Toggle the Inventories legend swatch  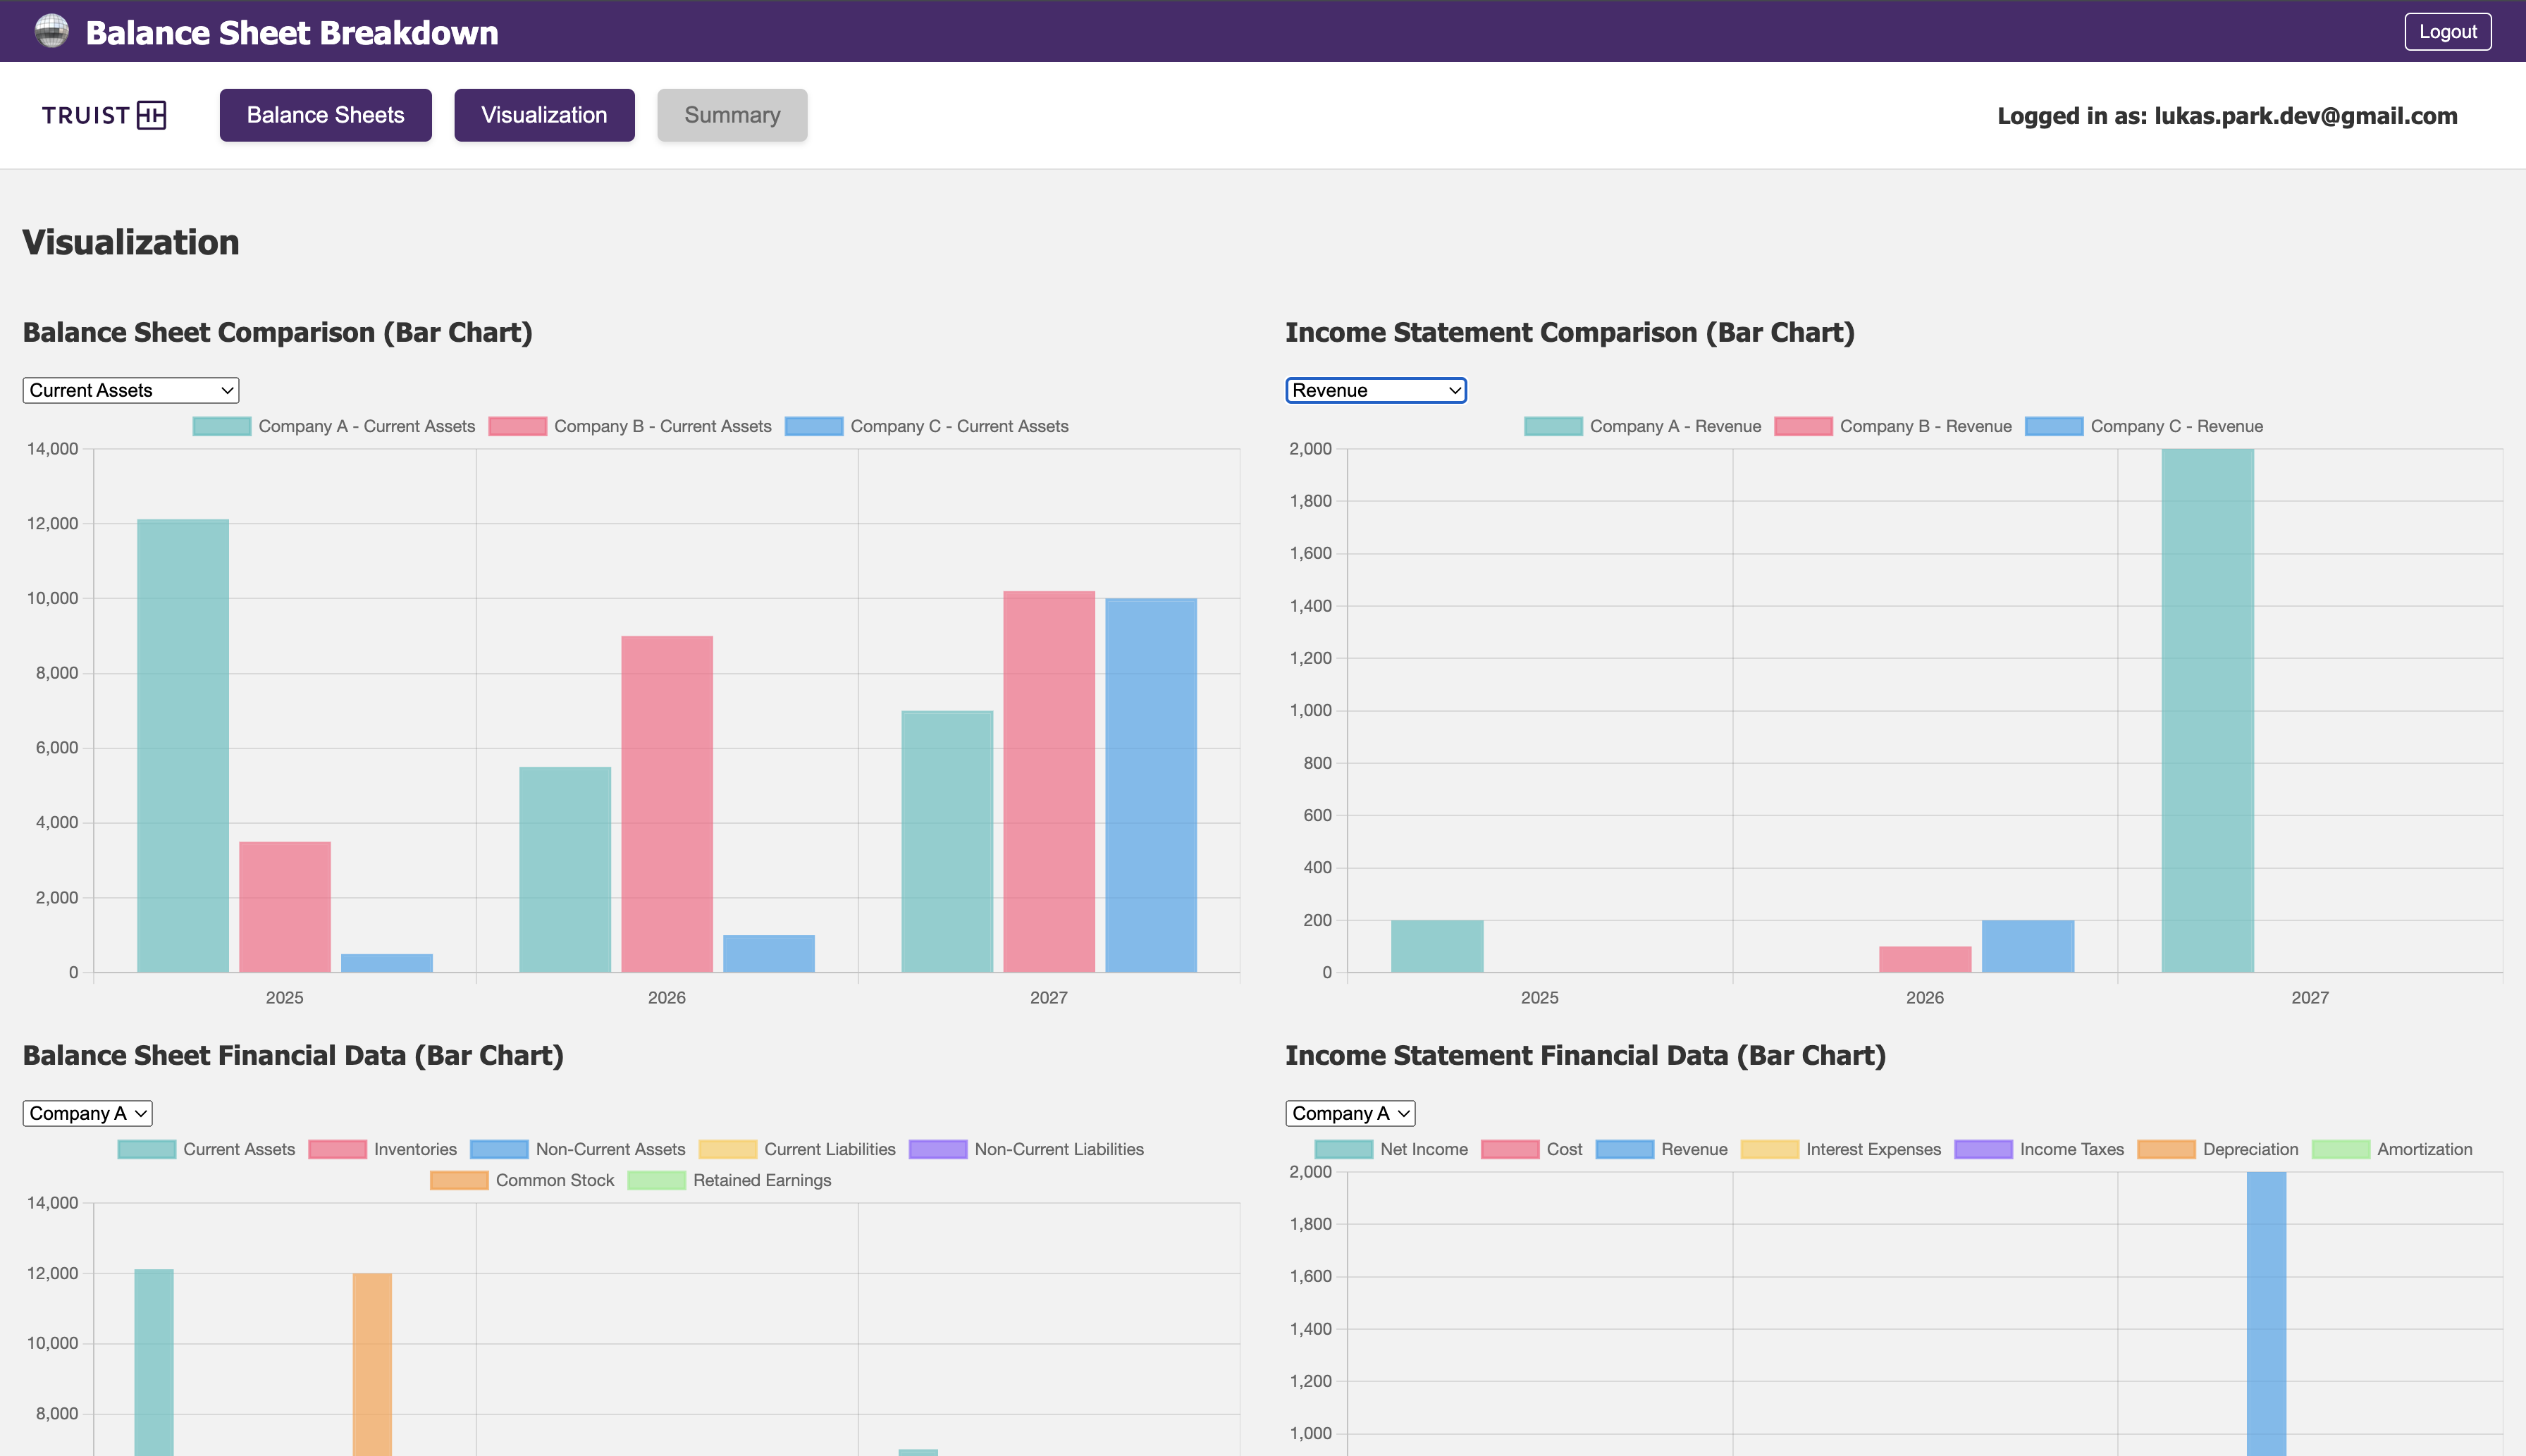click(337, 1149)
